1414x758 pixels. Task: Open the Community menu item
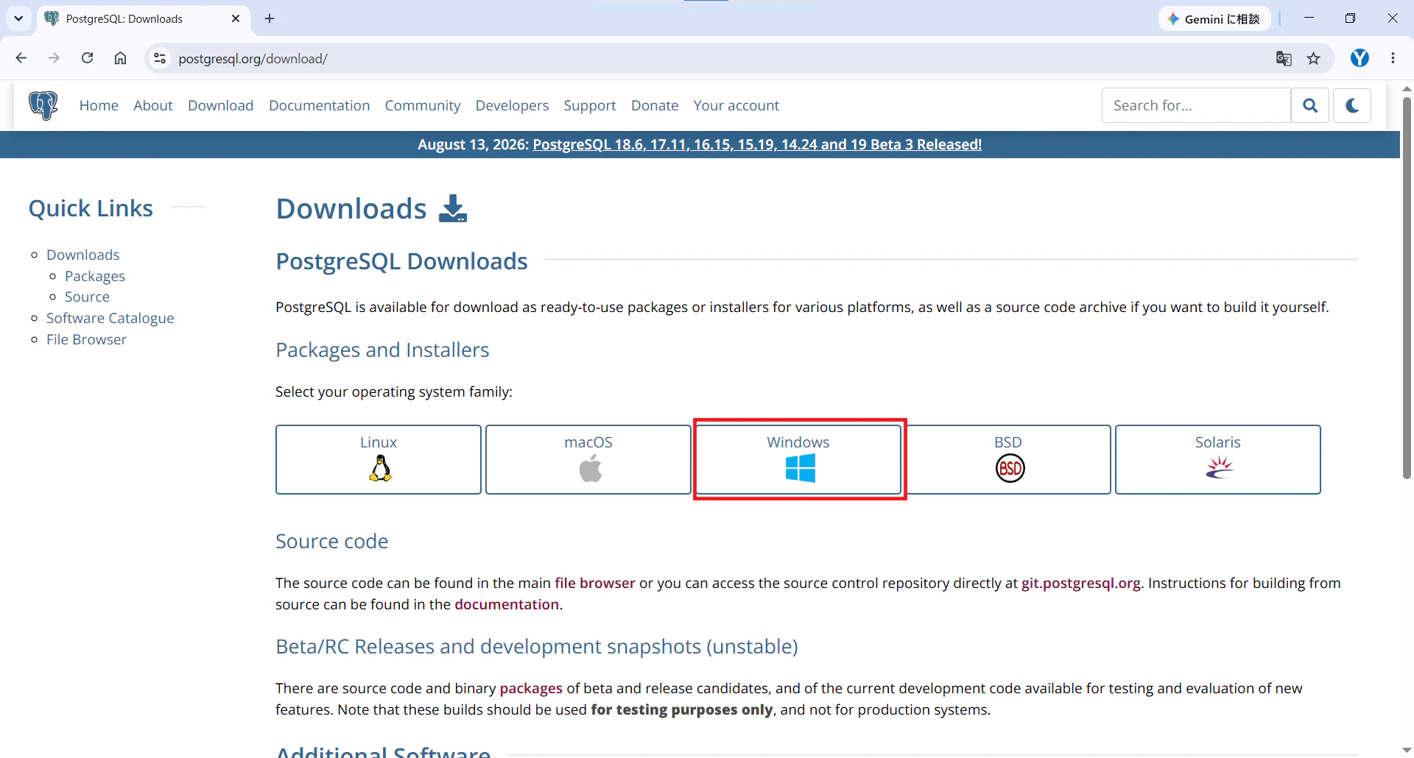(423, 105)
